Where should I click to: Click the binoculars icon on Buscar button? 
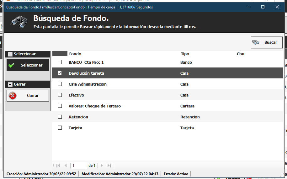(x=256, y=42)
